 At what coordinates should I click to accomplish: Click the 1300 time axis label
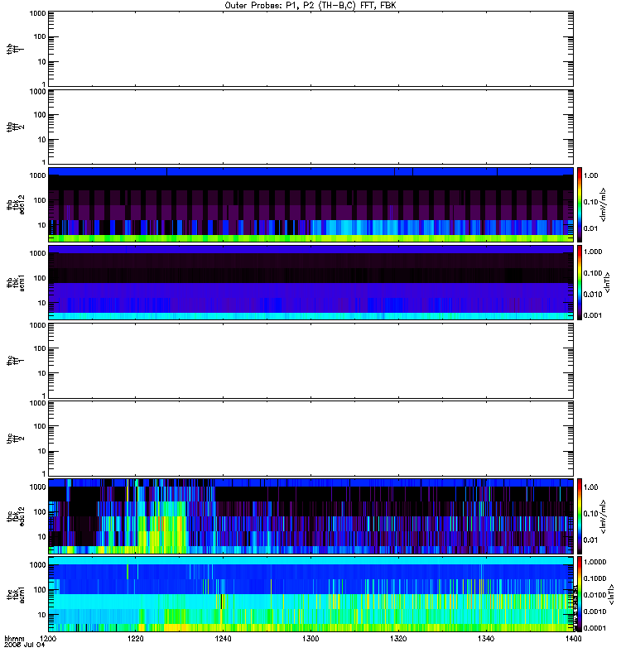(310, 639)
